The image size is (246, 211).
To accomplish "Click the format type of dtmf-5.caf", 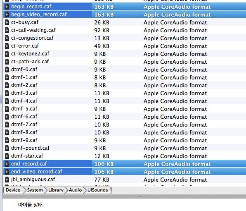I will 175,109.
